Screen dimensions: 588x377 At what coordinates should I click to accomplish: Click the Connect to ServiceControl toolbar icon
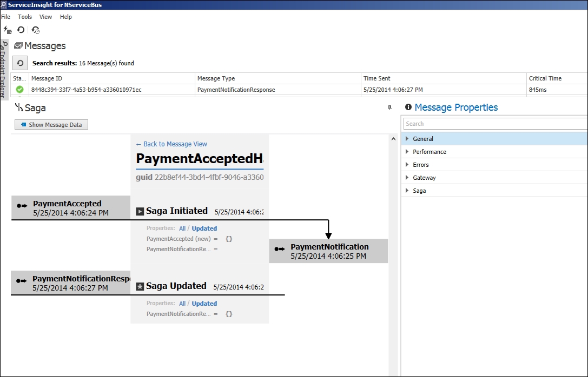coord(8,30)
